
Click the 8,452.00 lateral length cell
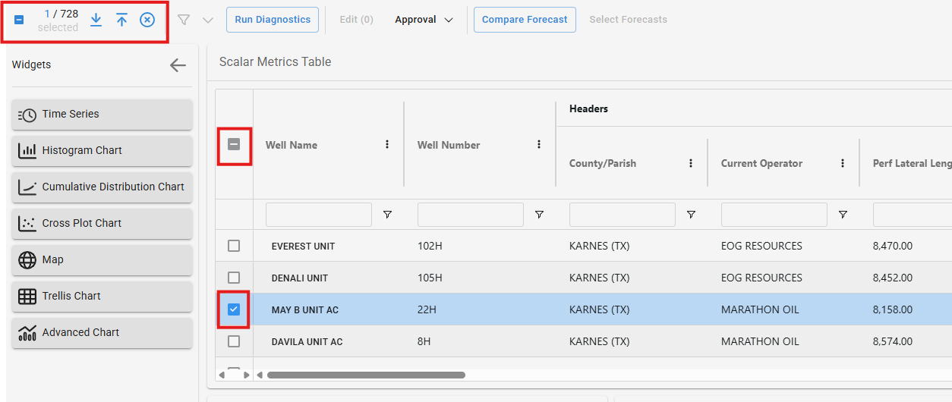point(893,278)
